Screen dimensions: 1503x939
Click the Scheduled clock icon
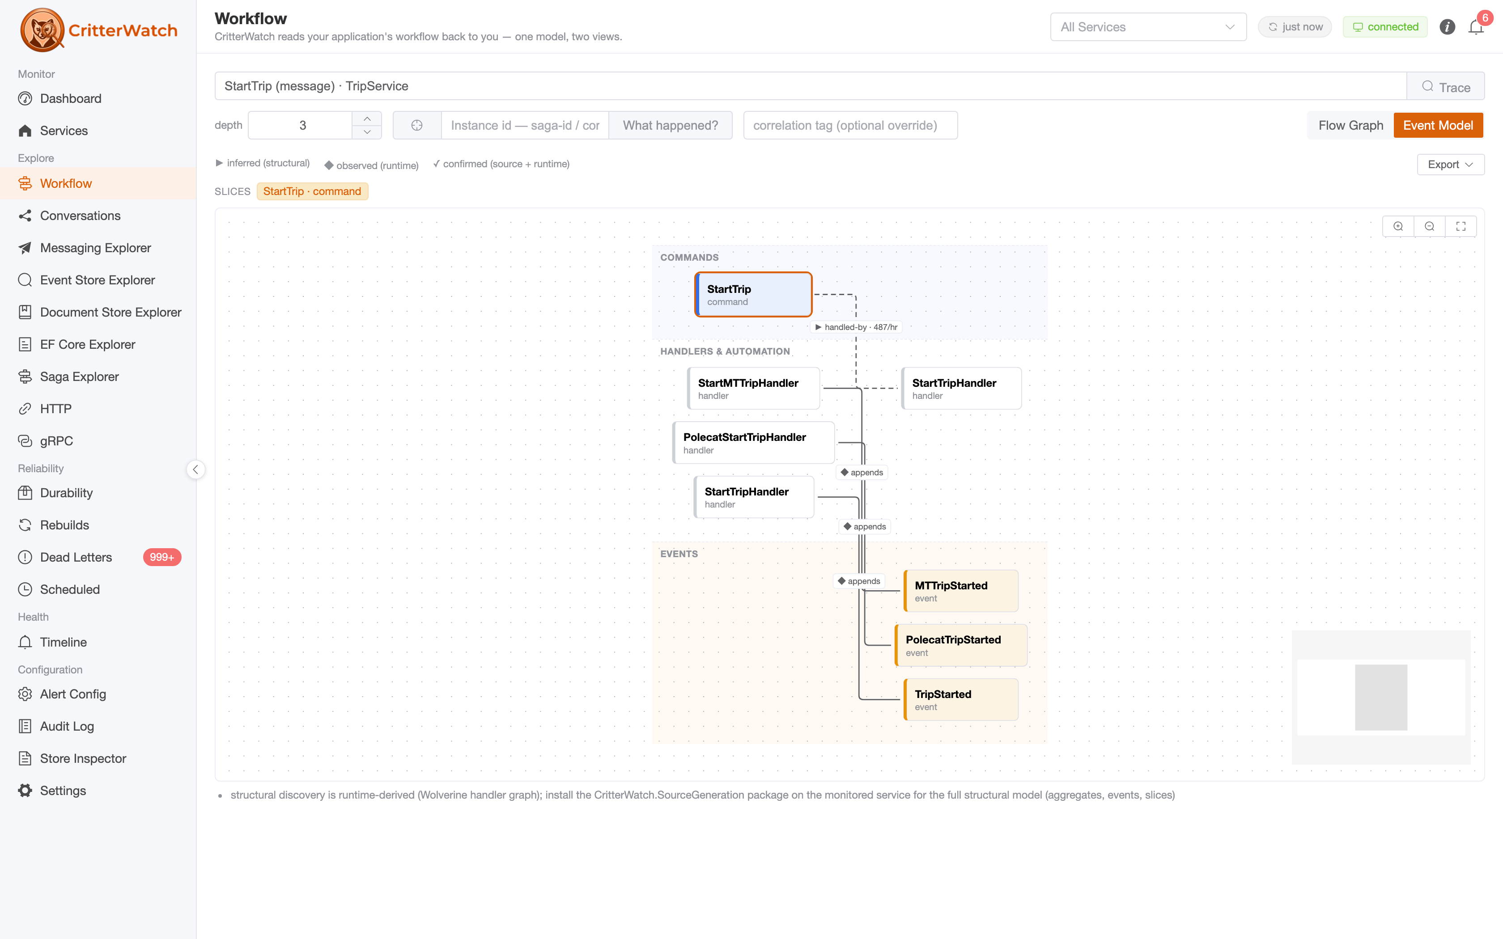[x=25, y=589]
